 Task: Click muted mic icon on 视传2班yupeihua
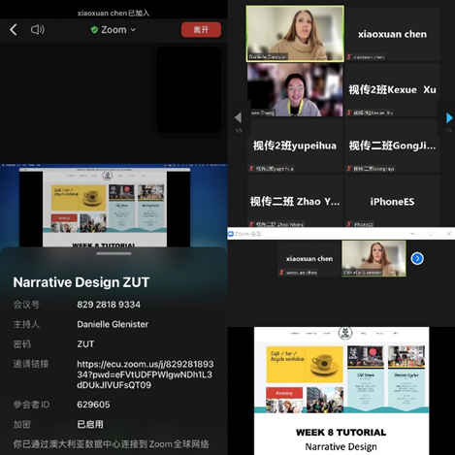tap(251, 168)
